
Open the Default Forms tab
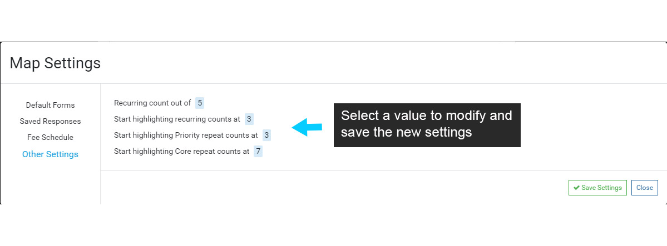pyautogui.click(x=50, y=105)
